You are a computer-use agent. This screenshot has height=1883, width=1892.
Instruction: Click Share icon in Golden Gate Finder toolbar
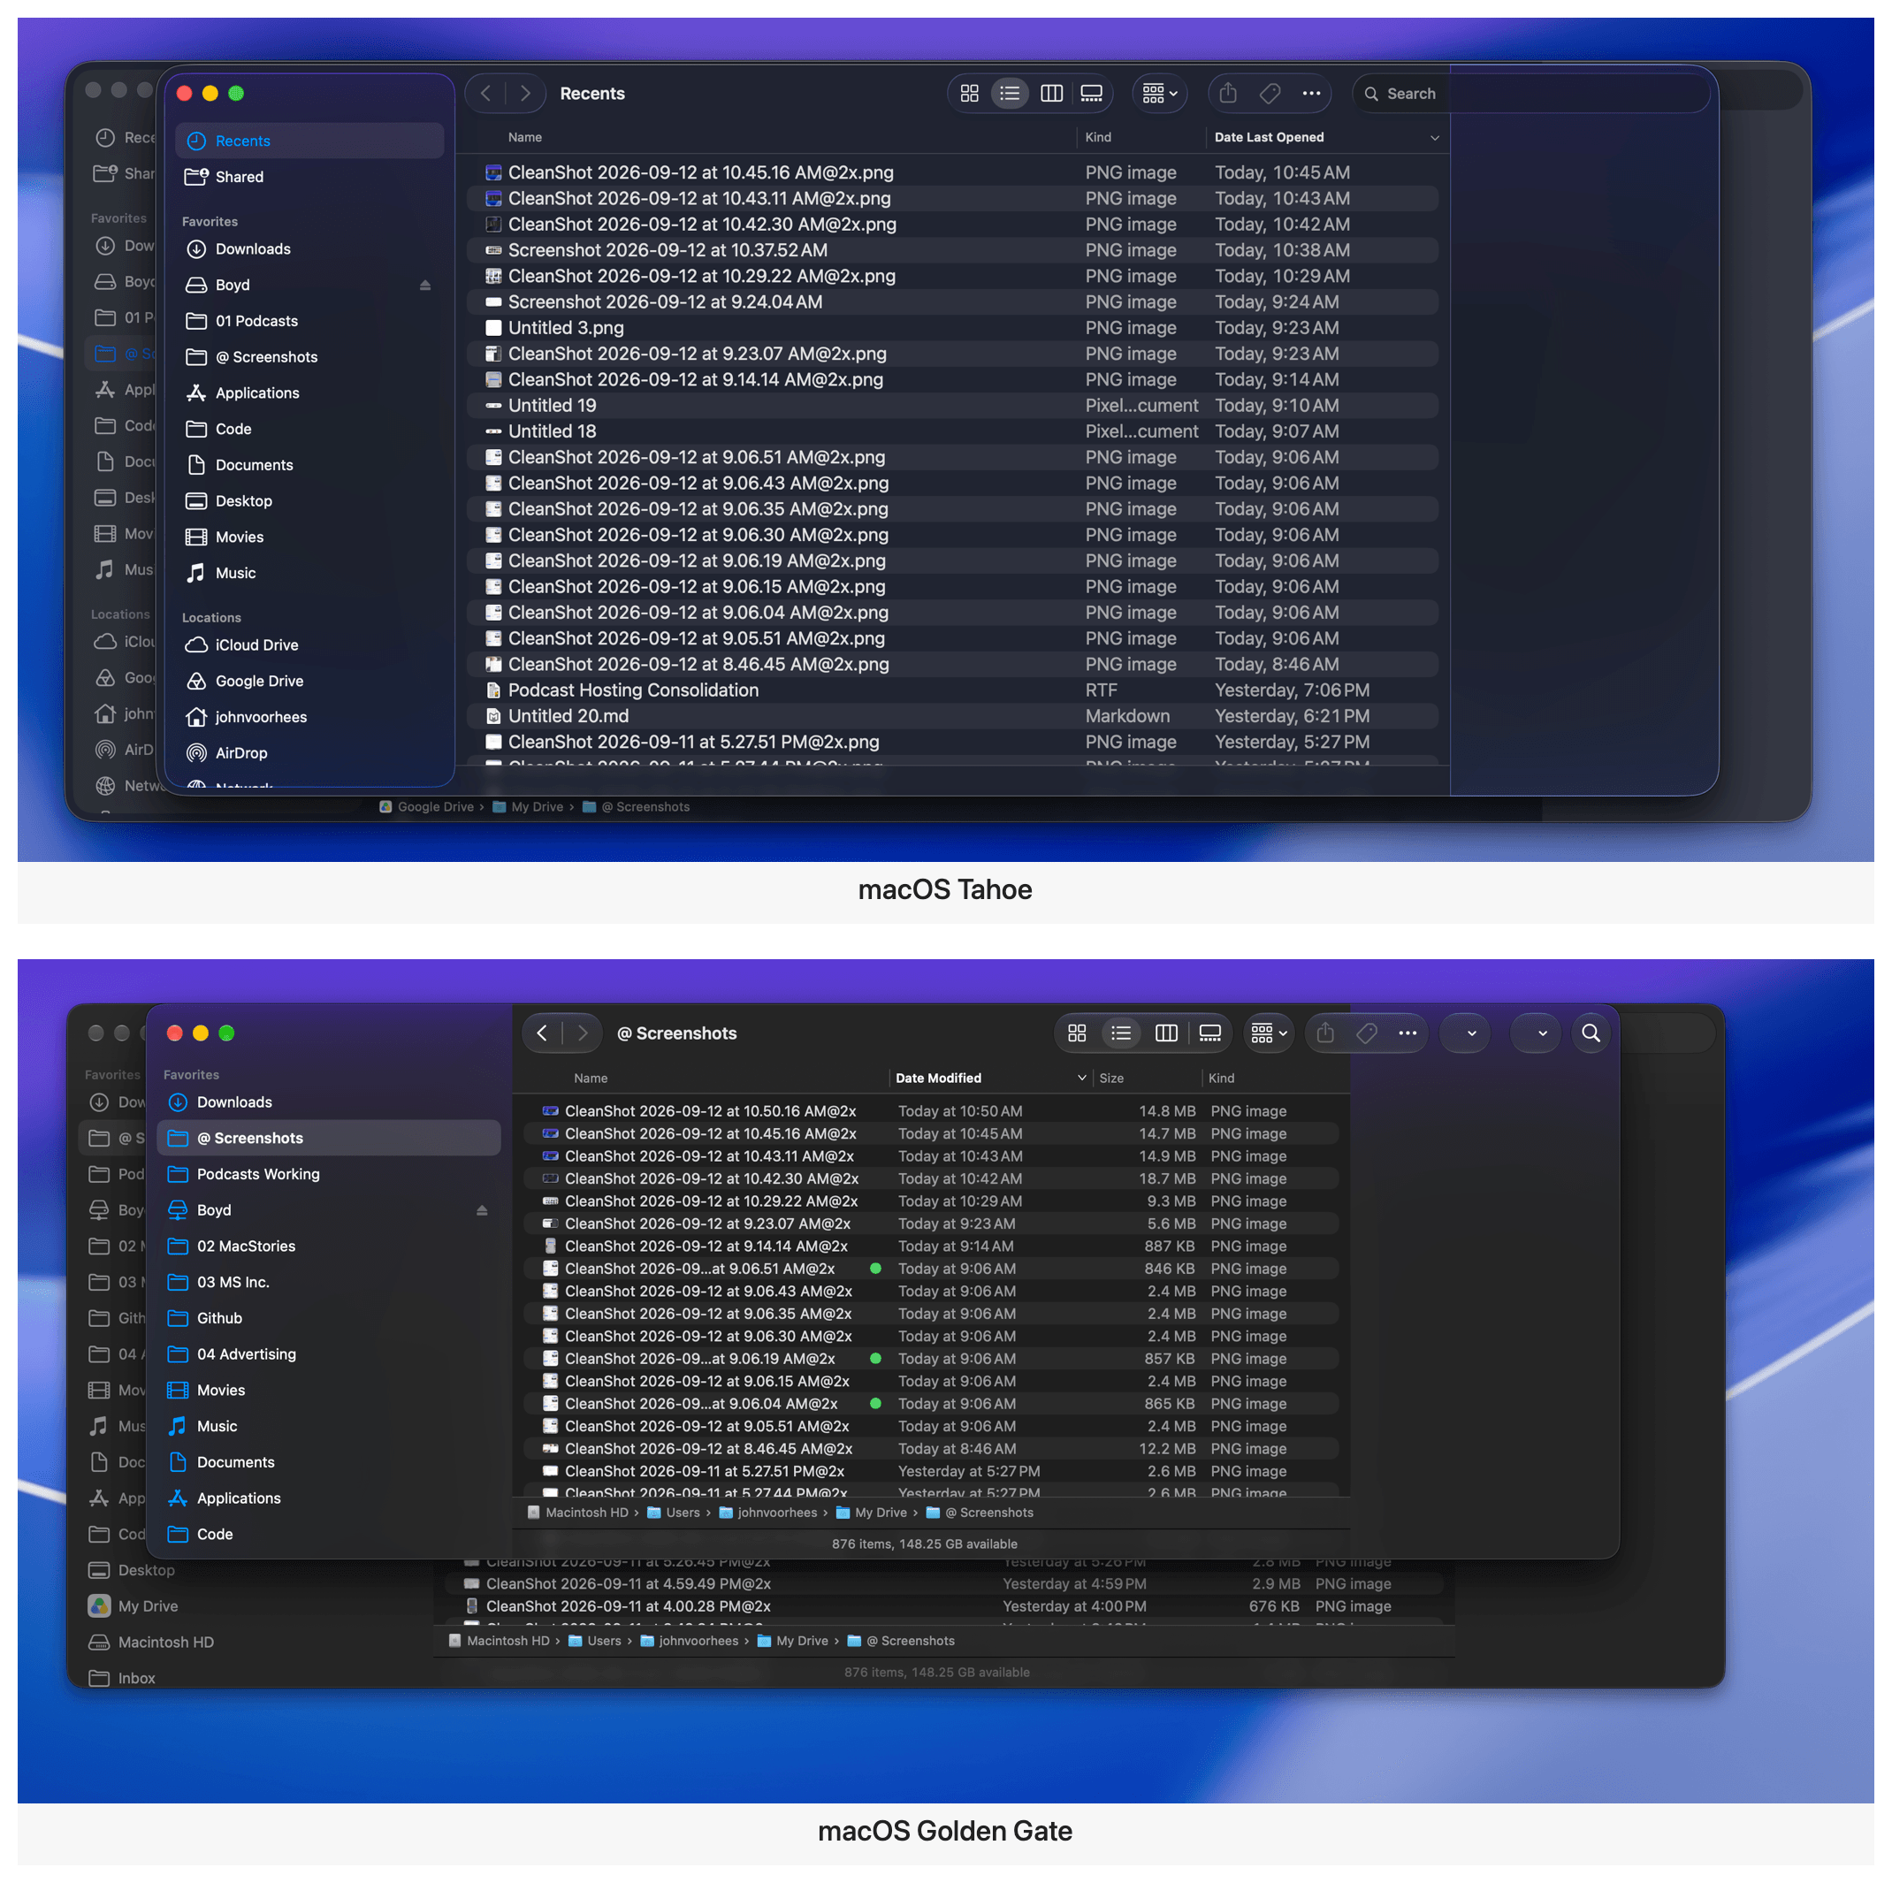[x=1325, y=1033]
